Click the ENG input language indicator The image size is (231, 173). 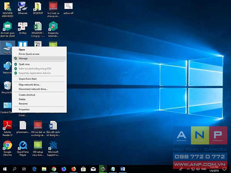[x=204, y=169]
